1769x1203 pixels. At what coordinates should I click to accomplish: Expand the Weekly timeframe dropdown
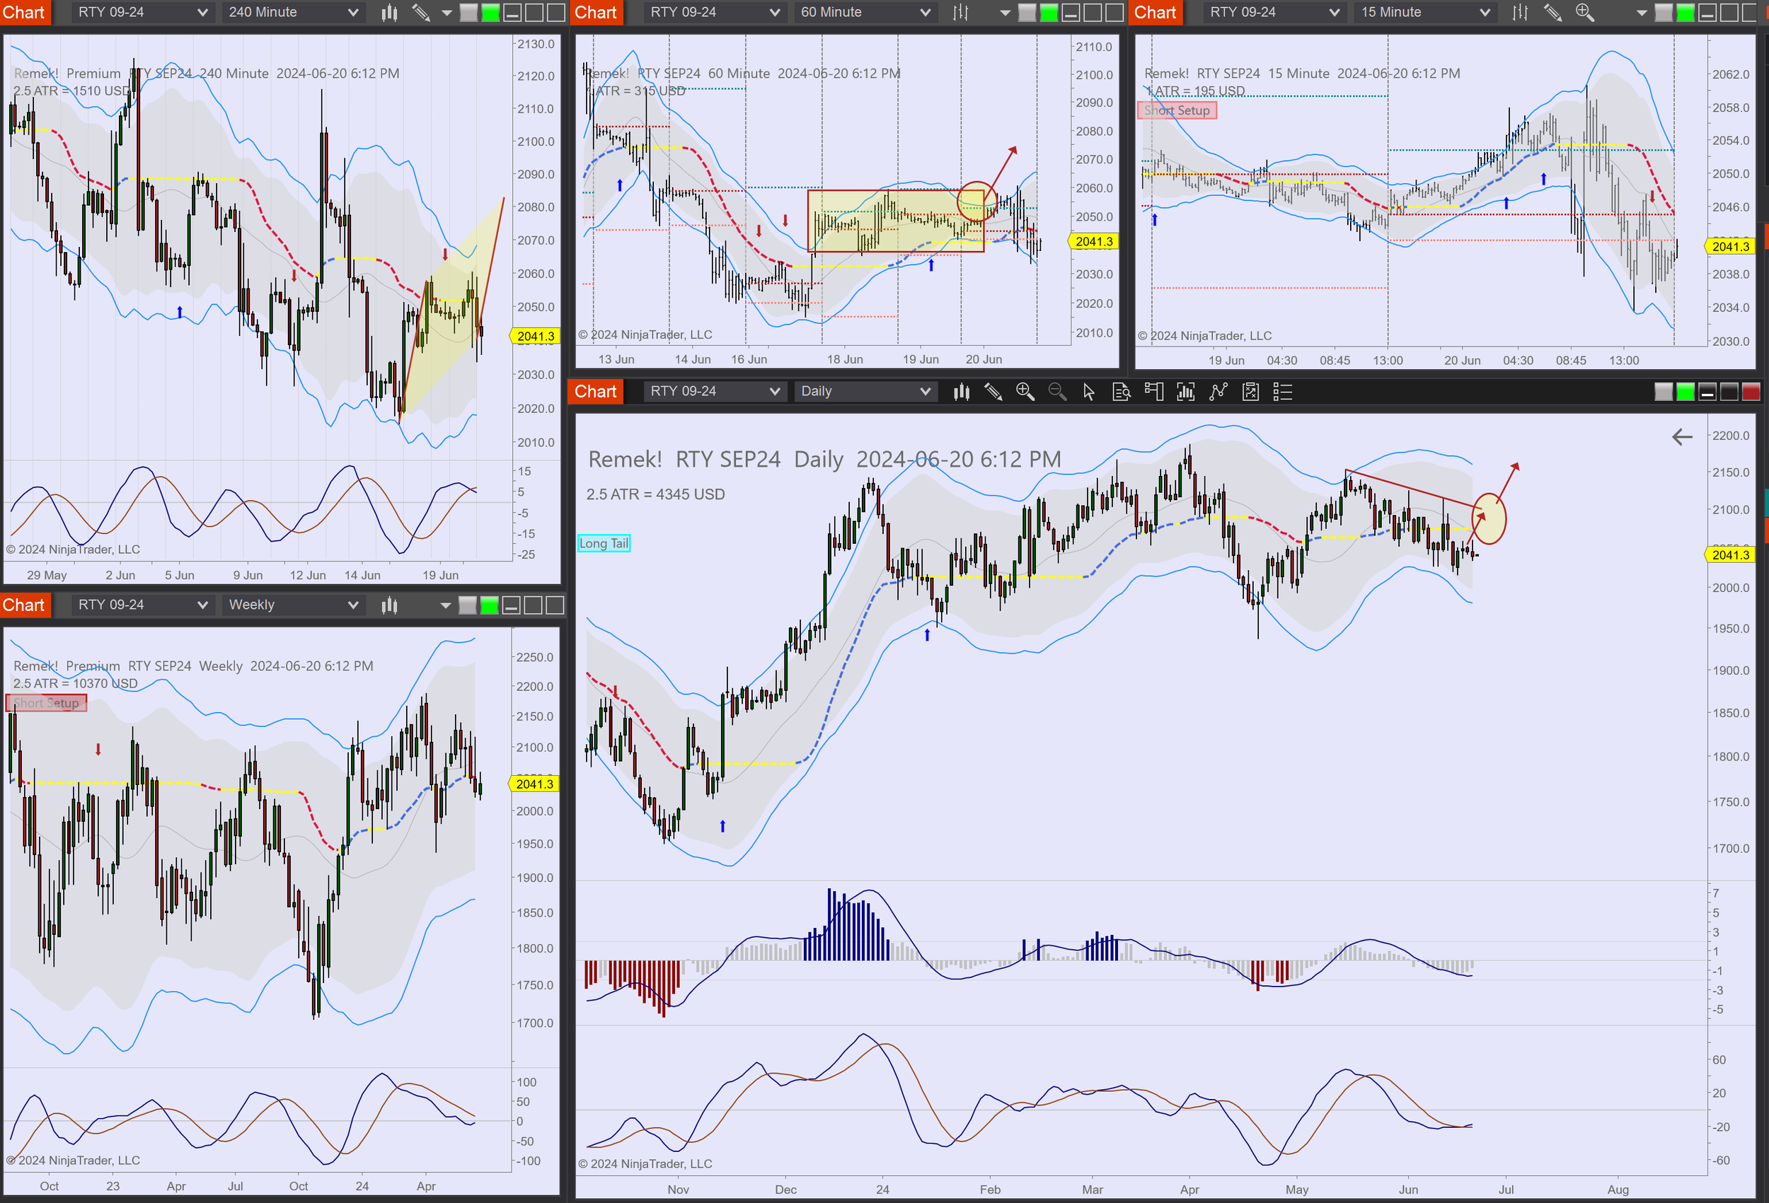(x=292, y=604)
